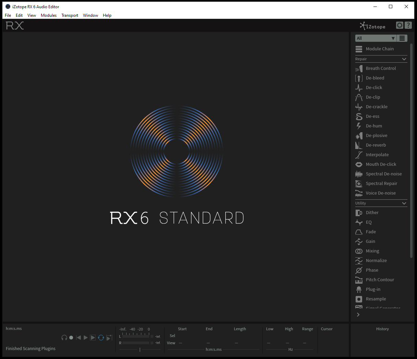Screen dimensions: 417x359
Task: Click the History panel header
Action: (382, 329)
